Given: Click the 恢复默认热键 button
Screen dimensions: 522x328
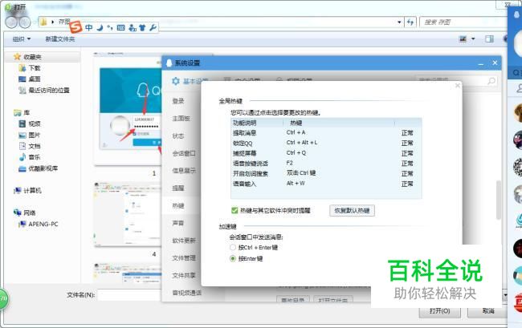Looking at the screenshot, I should pos(352,210).
